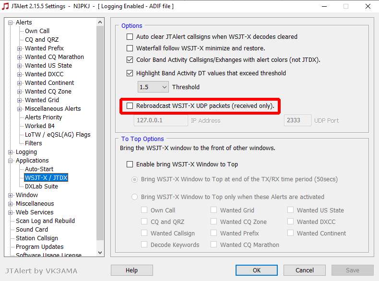The image size is (379, 281).
Task: Expand the Wanted CQ Zone tree node
Action: [x=19, y=92]
